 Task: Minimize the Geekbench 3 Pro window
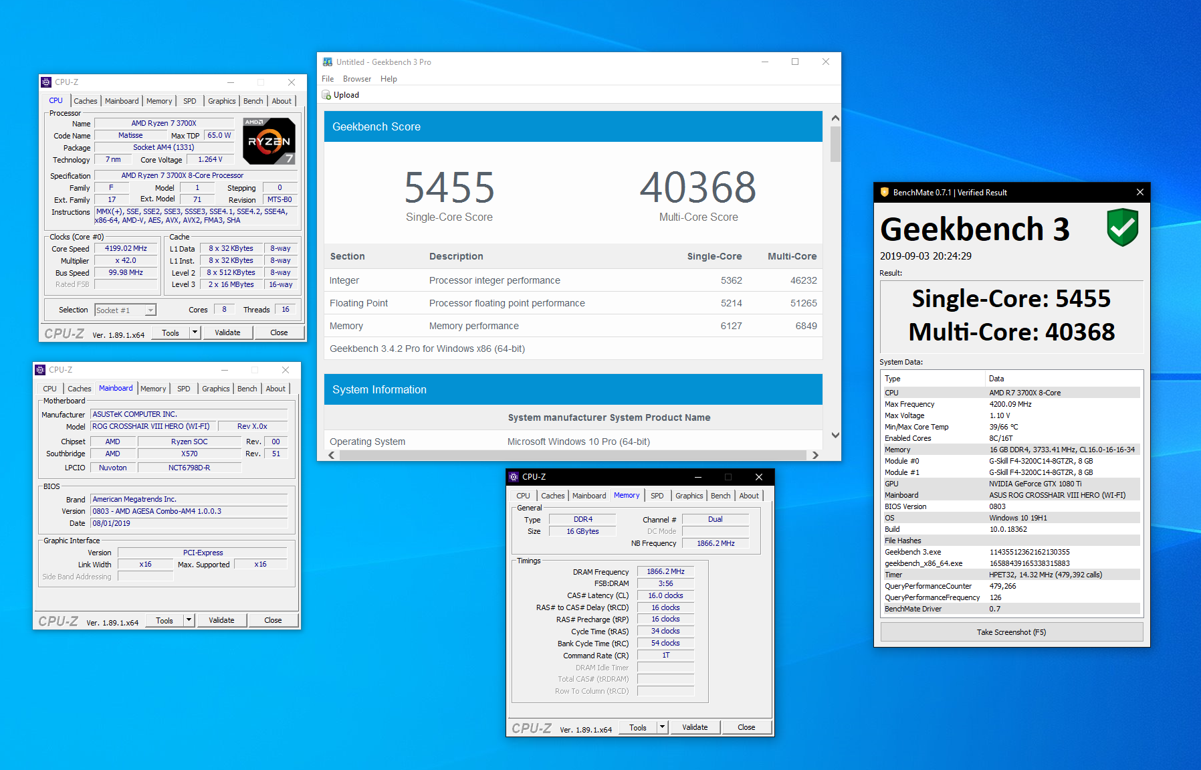tap(765, 62)
